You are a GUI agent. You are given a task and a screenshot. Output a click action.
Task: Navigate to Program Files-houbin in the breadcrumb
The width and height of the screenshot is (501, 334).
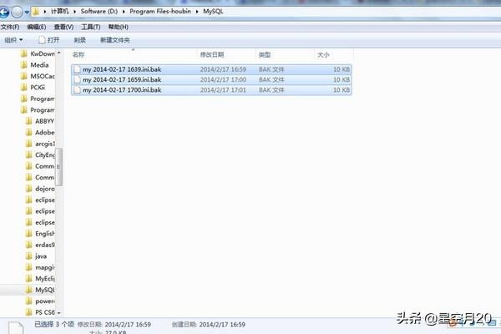(160, 12)
